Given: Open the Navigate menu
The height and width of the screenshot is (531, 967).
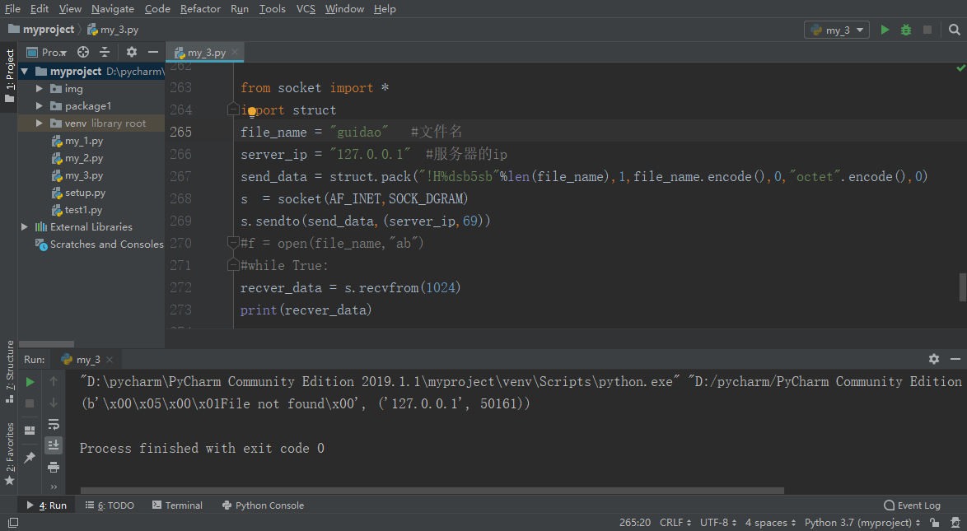Looking at the screenshot, I should coord(112,8).
